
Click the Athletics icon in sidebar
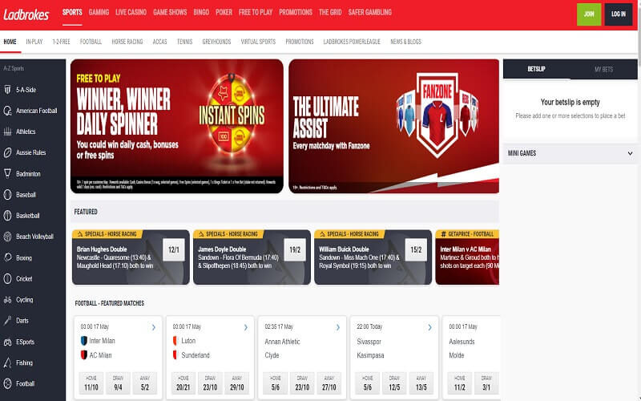(7, 132)
